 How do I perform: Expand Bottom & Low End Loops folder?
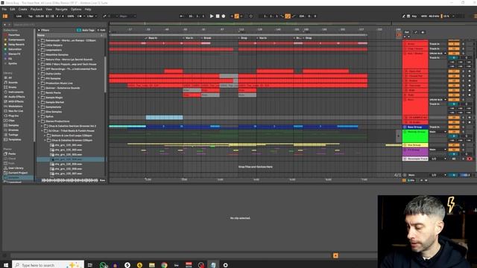pyautogui.click(x=45, y=135)
